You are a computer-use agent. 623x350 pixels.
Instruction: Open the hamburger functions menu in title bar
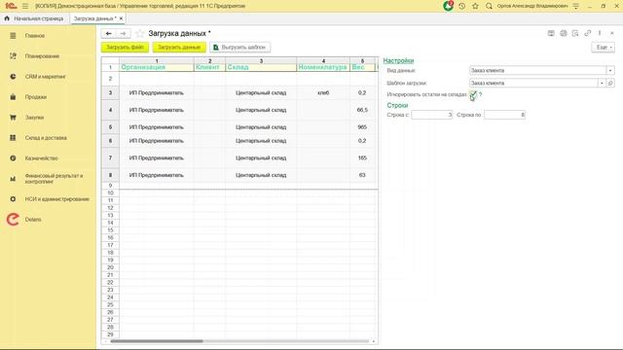pyautogui.click(x=25, y=6)
